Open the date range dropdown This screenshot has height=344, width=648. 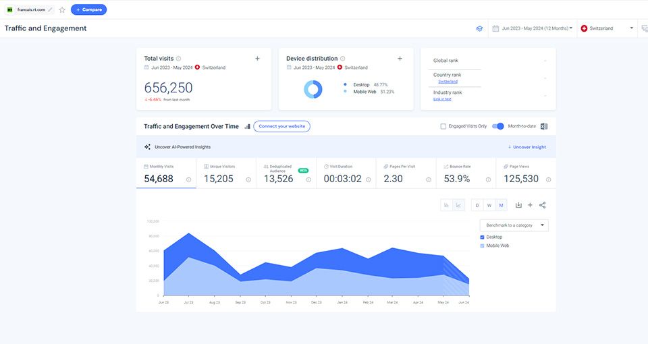point(533,28)
